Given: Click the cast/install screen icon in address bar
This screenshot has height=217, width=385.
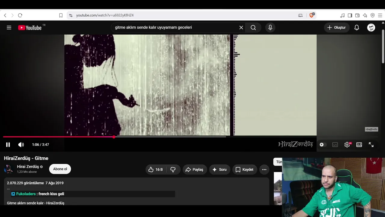Looking at the screenshot, I should [300, 15].
